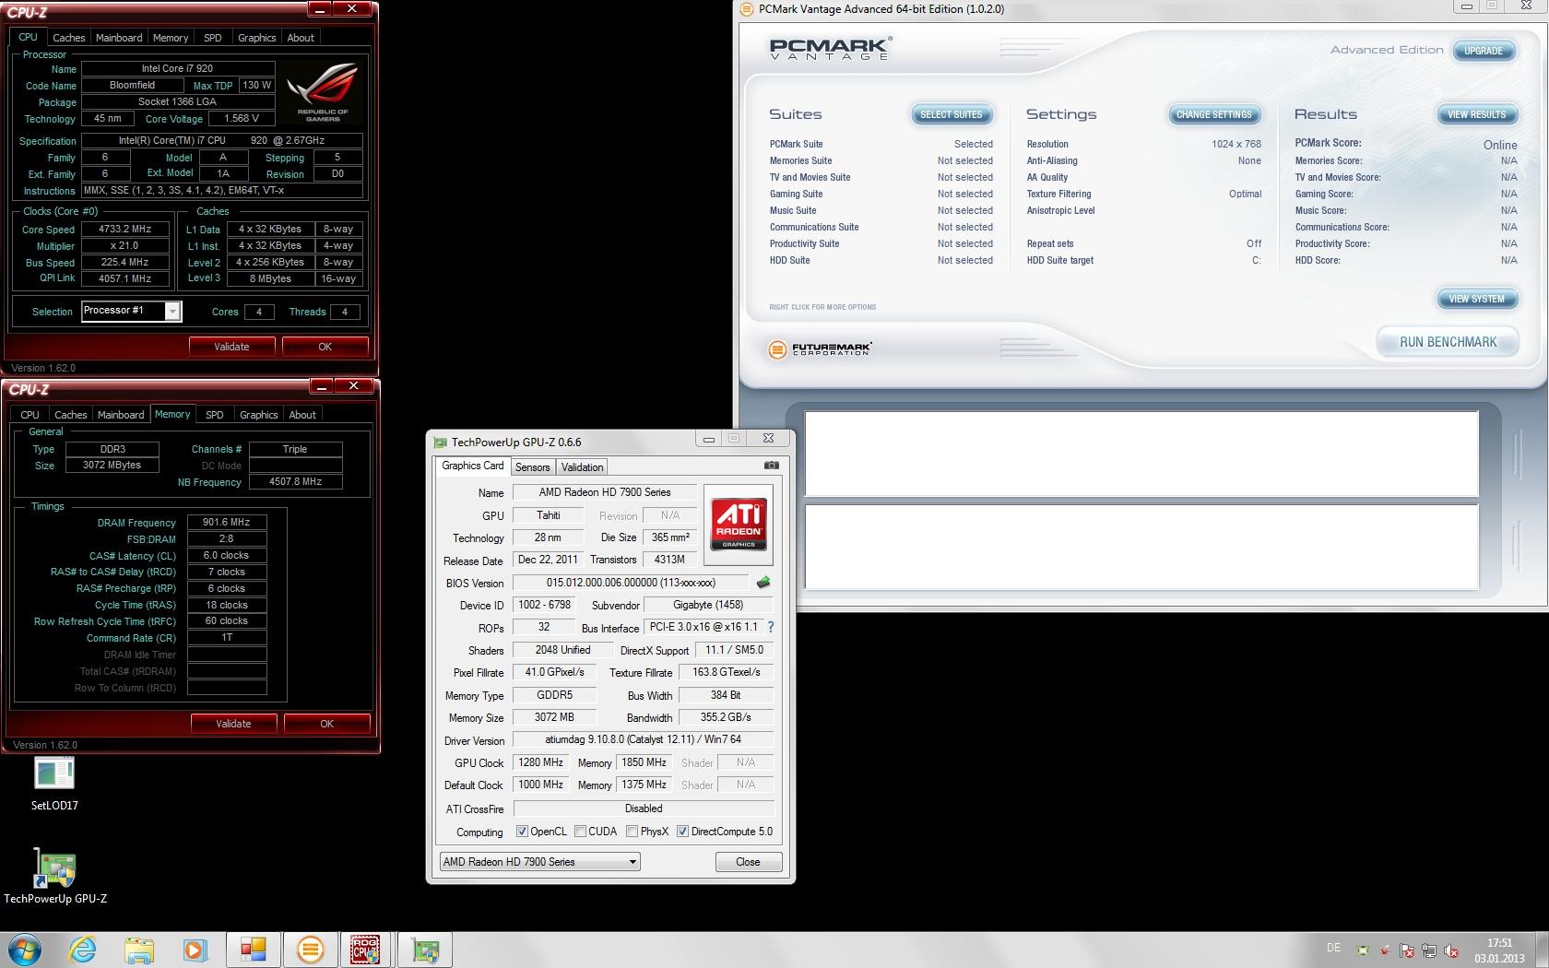Click VIEW RESULTS button

click(1476, 114)
